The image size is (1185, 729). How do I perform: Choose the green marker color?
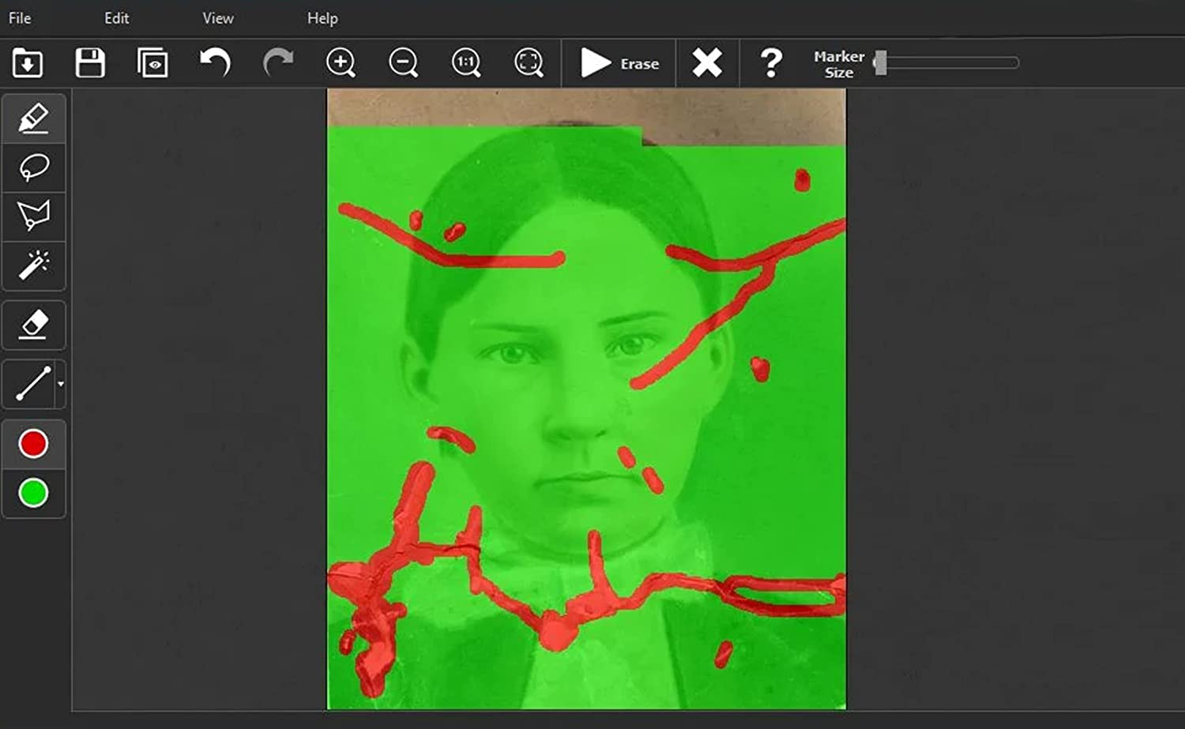tap(33, 493)
